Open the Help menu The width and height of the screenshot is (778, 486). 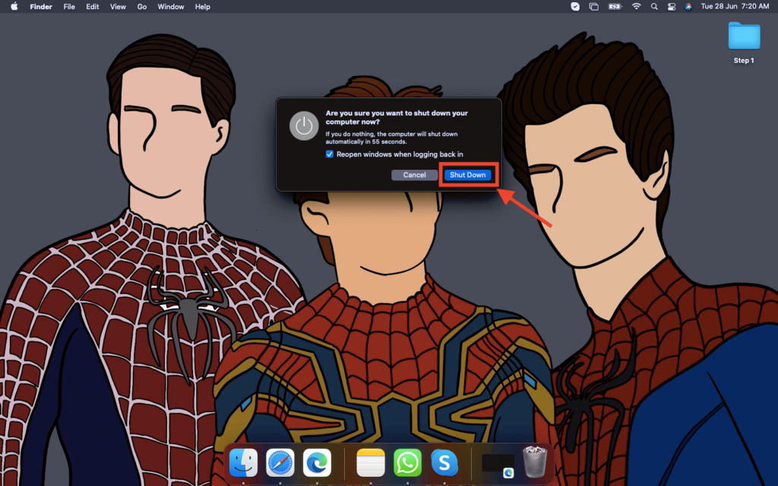203,7
